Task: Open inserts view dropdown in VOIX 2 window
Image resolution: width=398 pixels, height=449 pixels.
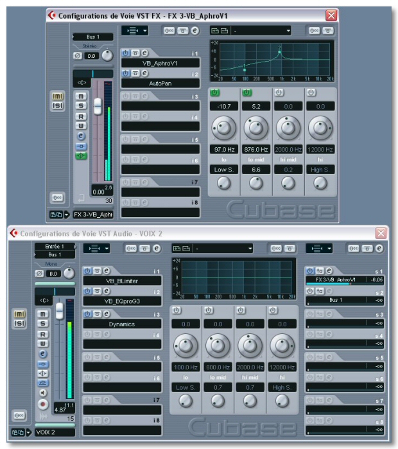Action: (97, 249)
